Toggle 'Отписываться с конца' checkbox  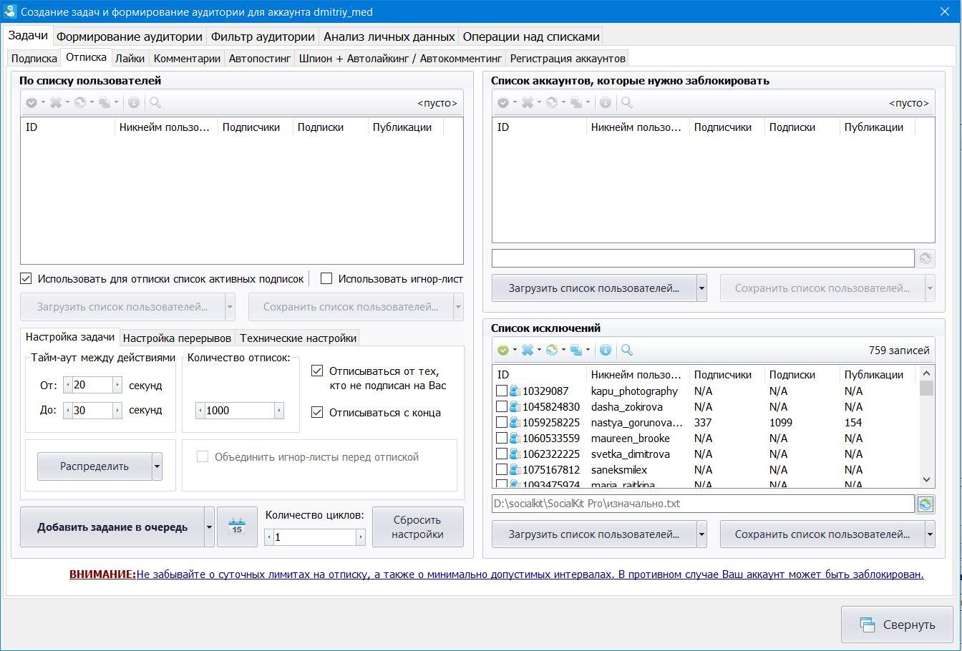[x=317, y=413]
